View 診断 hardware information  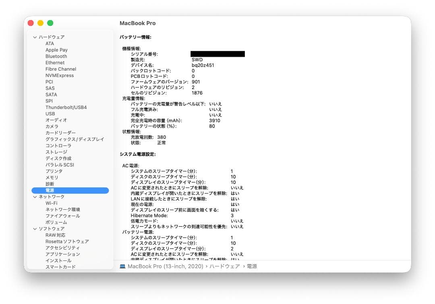[x=50, y=184]
